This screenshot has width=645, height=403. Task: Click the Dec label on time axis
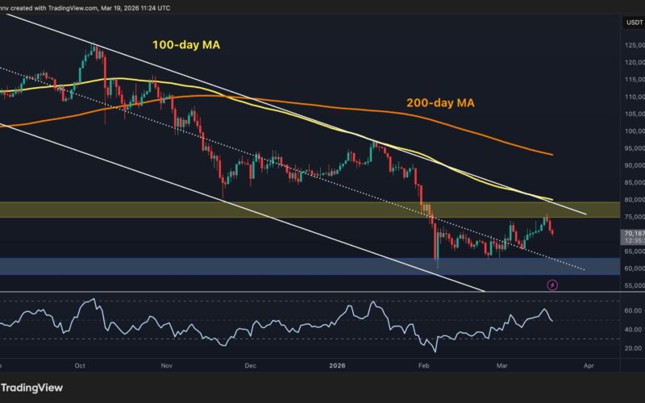coord(250,365)
